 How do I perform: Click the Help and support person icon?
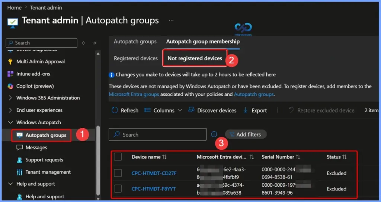pos(19,197)
